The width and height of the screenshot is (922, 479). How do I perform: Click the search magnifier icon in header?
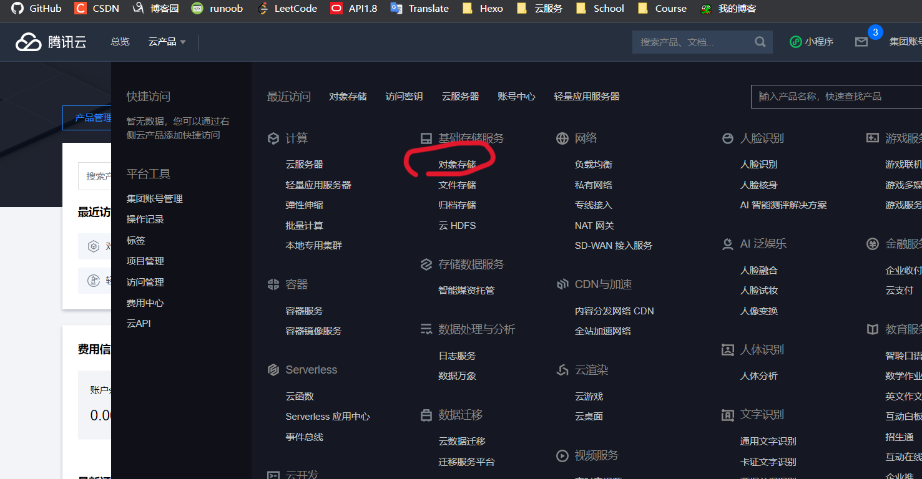pyautogui.click(x=760, y=42)
